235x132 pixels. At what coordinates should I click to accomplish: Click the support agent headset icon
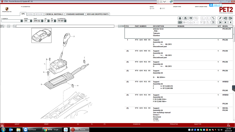[185, 18]
